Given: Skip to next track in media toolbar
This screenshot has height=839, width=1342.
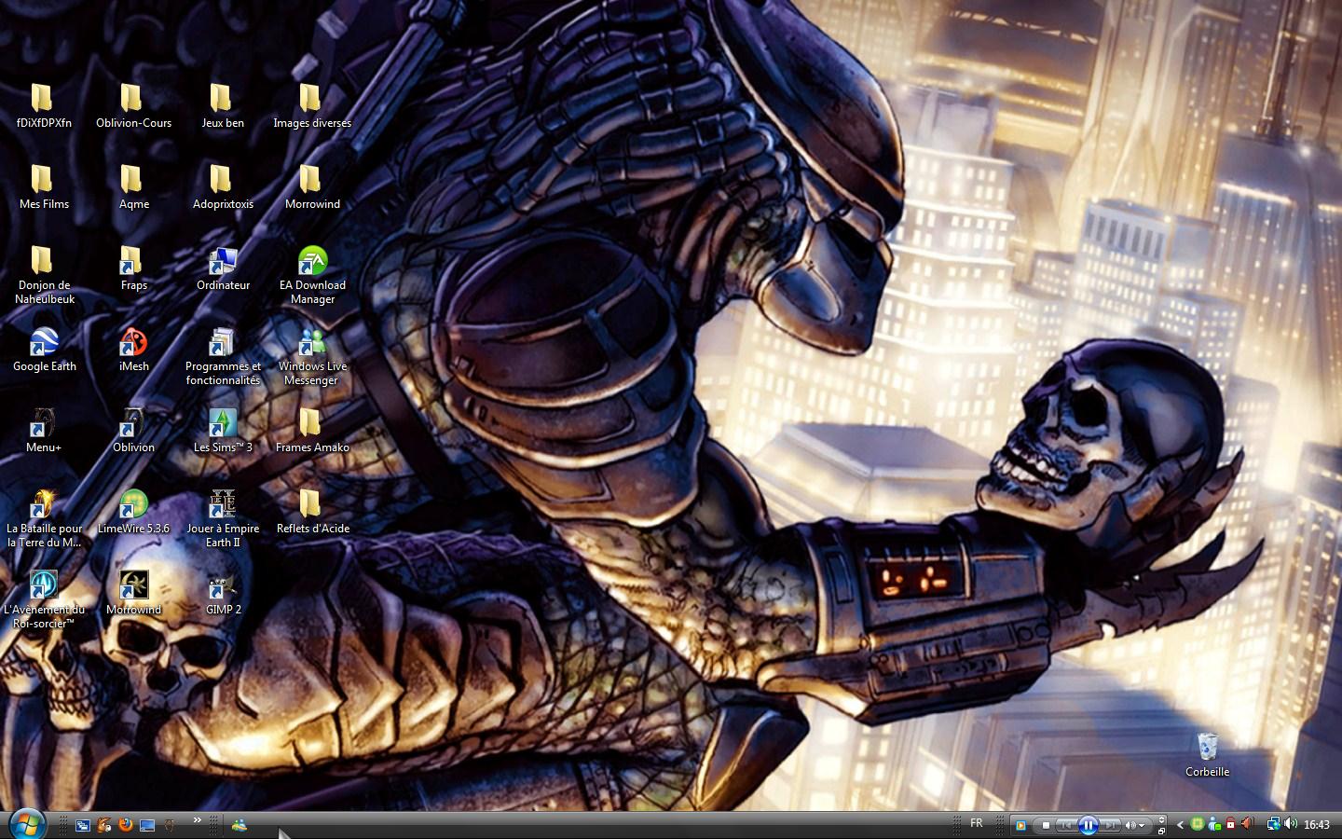Looking at the screenshot, I should [x=1111, y=825].
